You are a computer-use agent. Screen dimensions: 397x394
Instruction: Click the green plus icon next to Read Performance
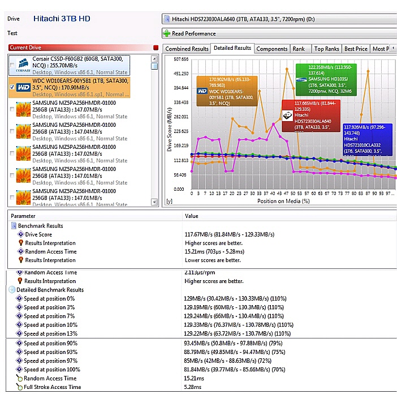(x=167, y=33)
